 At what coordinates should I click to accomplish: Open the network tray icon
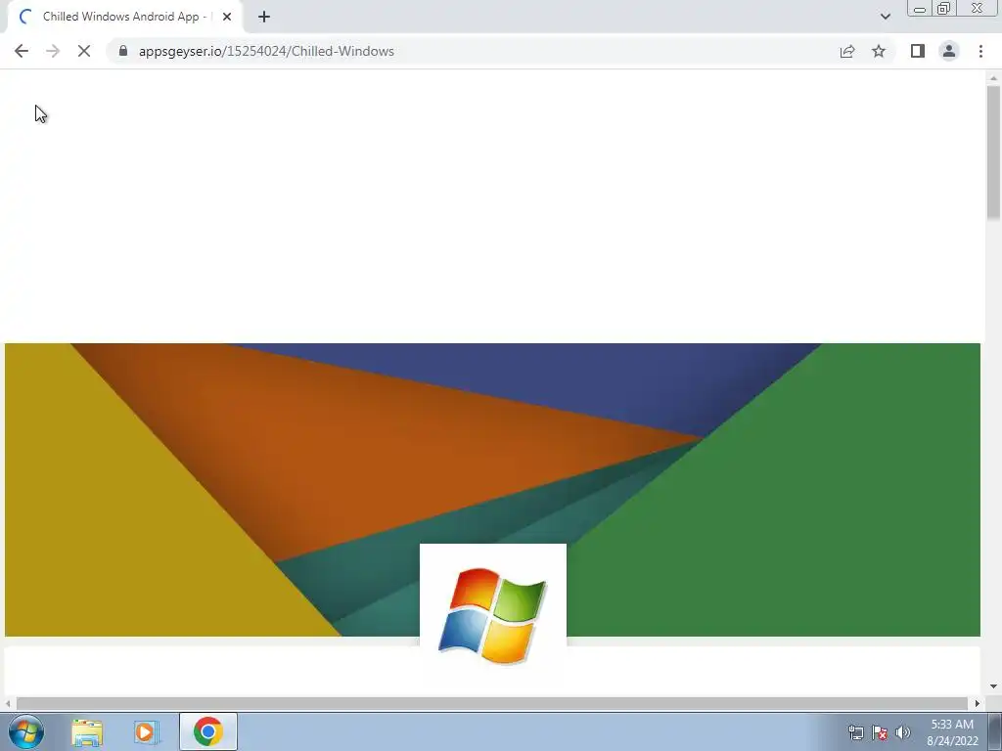tap(855, 732)
